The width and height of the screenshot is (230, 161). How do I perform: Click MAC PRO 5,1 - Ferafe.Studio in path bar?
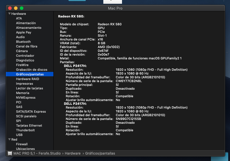tap(37, 153)
